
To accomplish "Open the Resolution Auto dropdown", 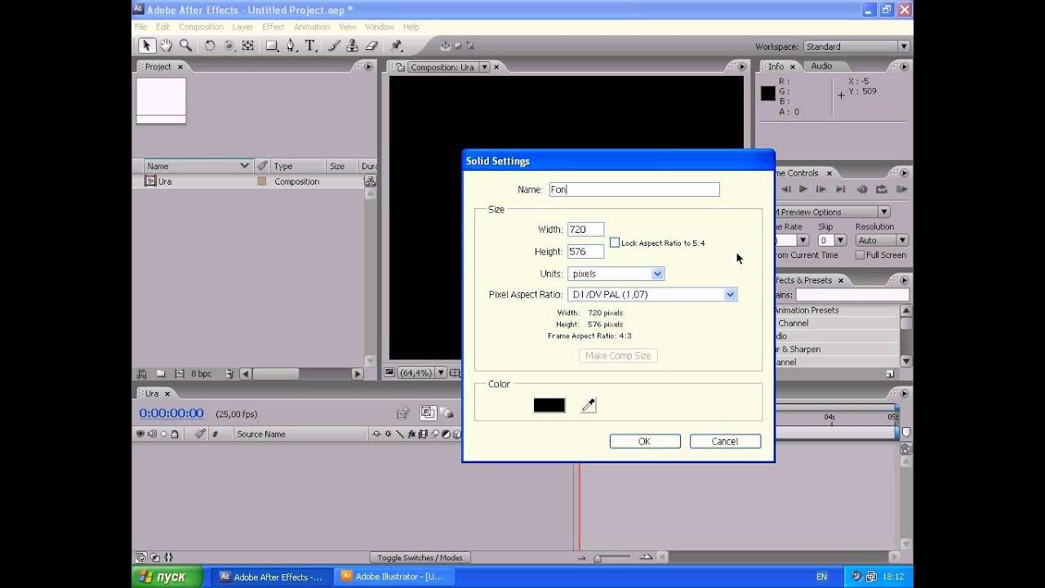I will (x=882, y=240).
